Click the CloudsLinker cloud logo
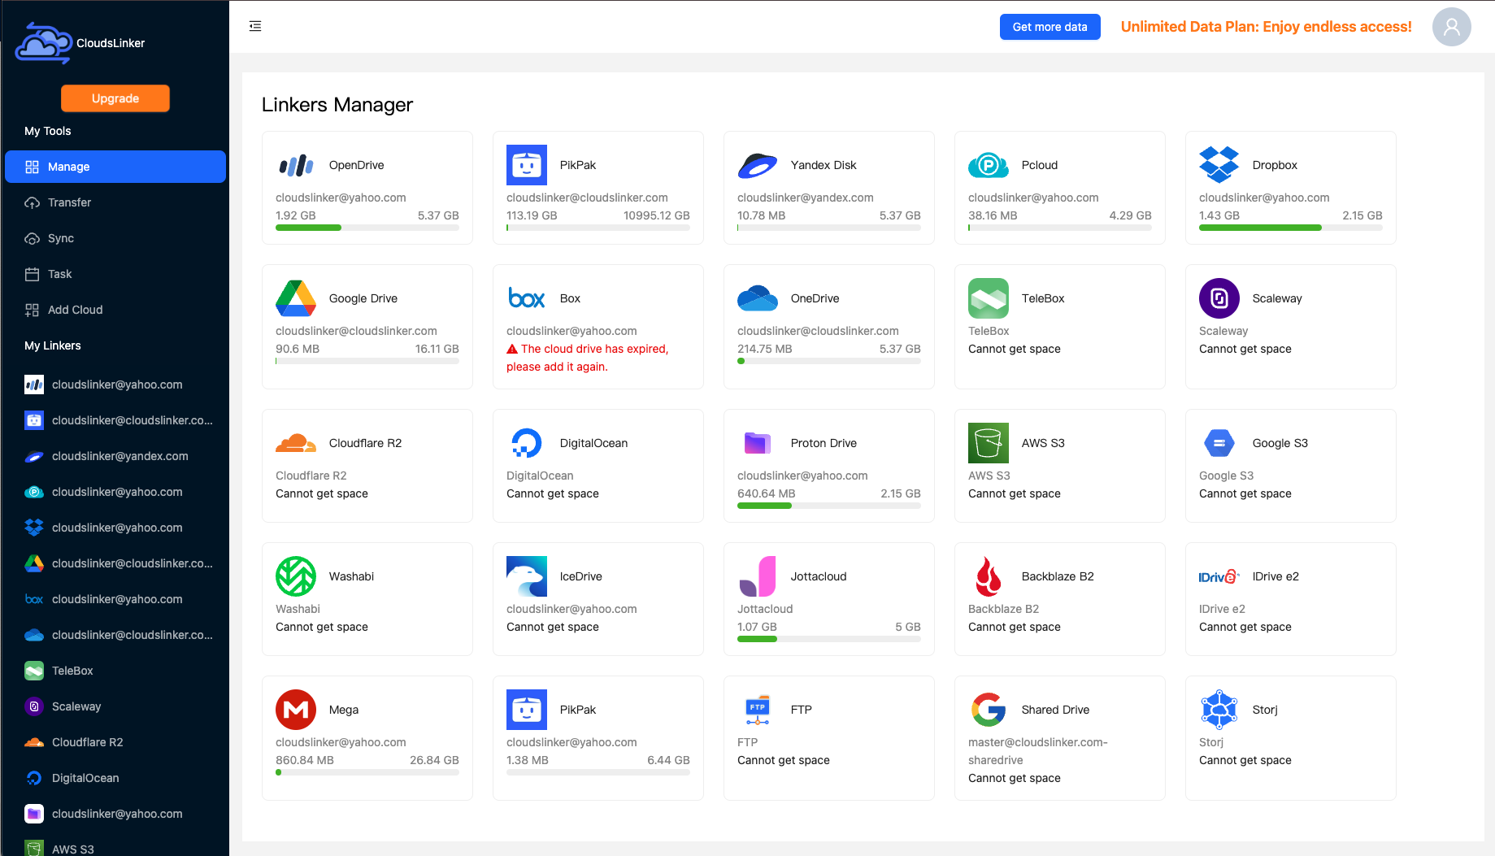The width and height of the screenshot is (1495, 856). pos(45,43)
